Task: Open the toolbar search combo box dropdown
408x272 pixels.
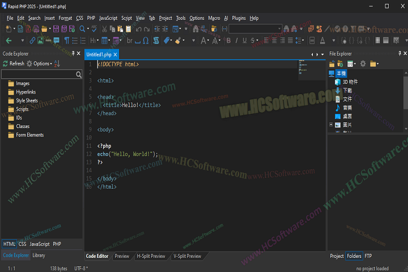Action: click(279, 29)
